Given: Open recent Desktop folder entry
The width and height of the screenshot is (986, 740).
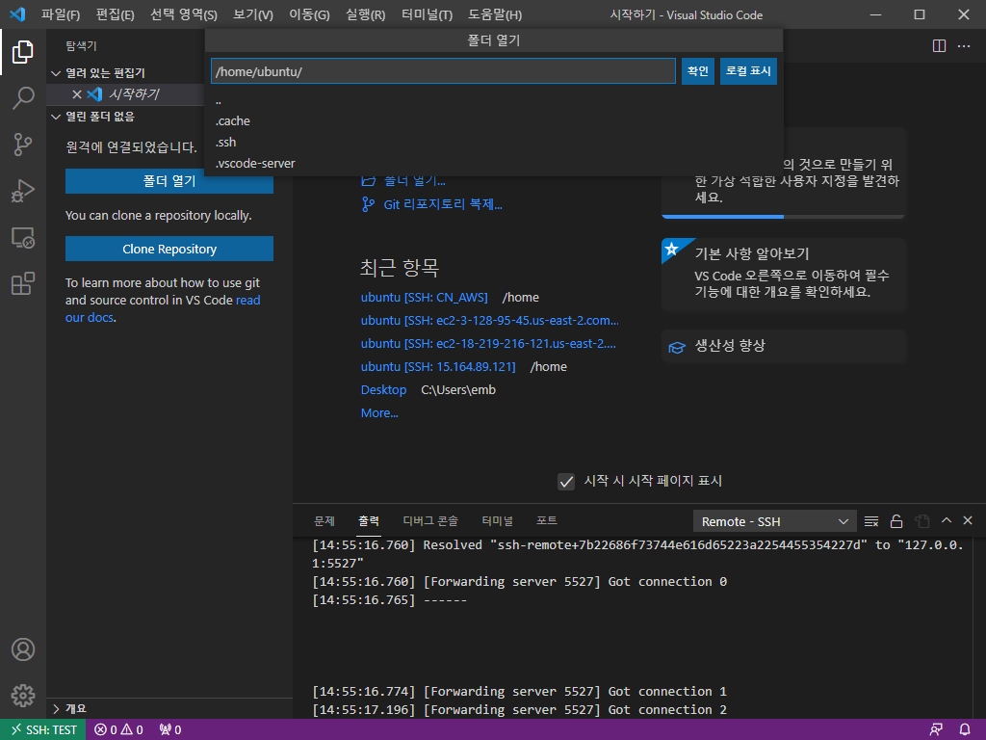Looking at the screenshot, I should point(383,390).
